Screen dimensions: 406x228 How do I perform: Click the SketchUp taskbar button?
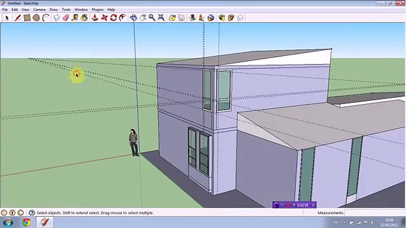(x=45, y=222)
